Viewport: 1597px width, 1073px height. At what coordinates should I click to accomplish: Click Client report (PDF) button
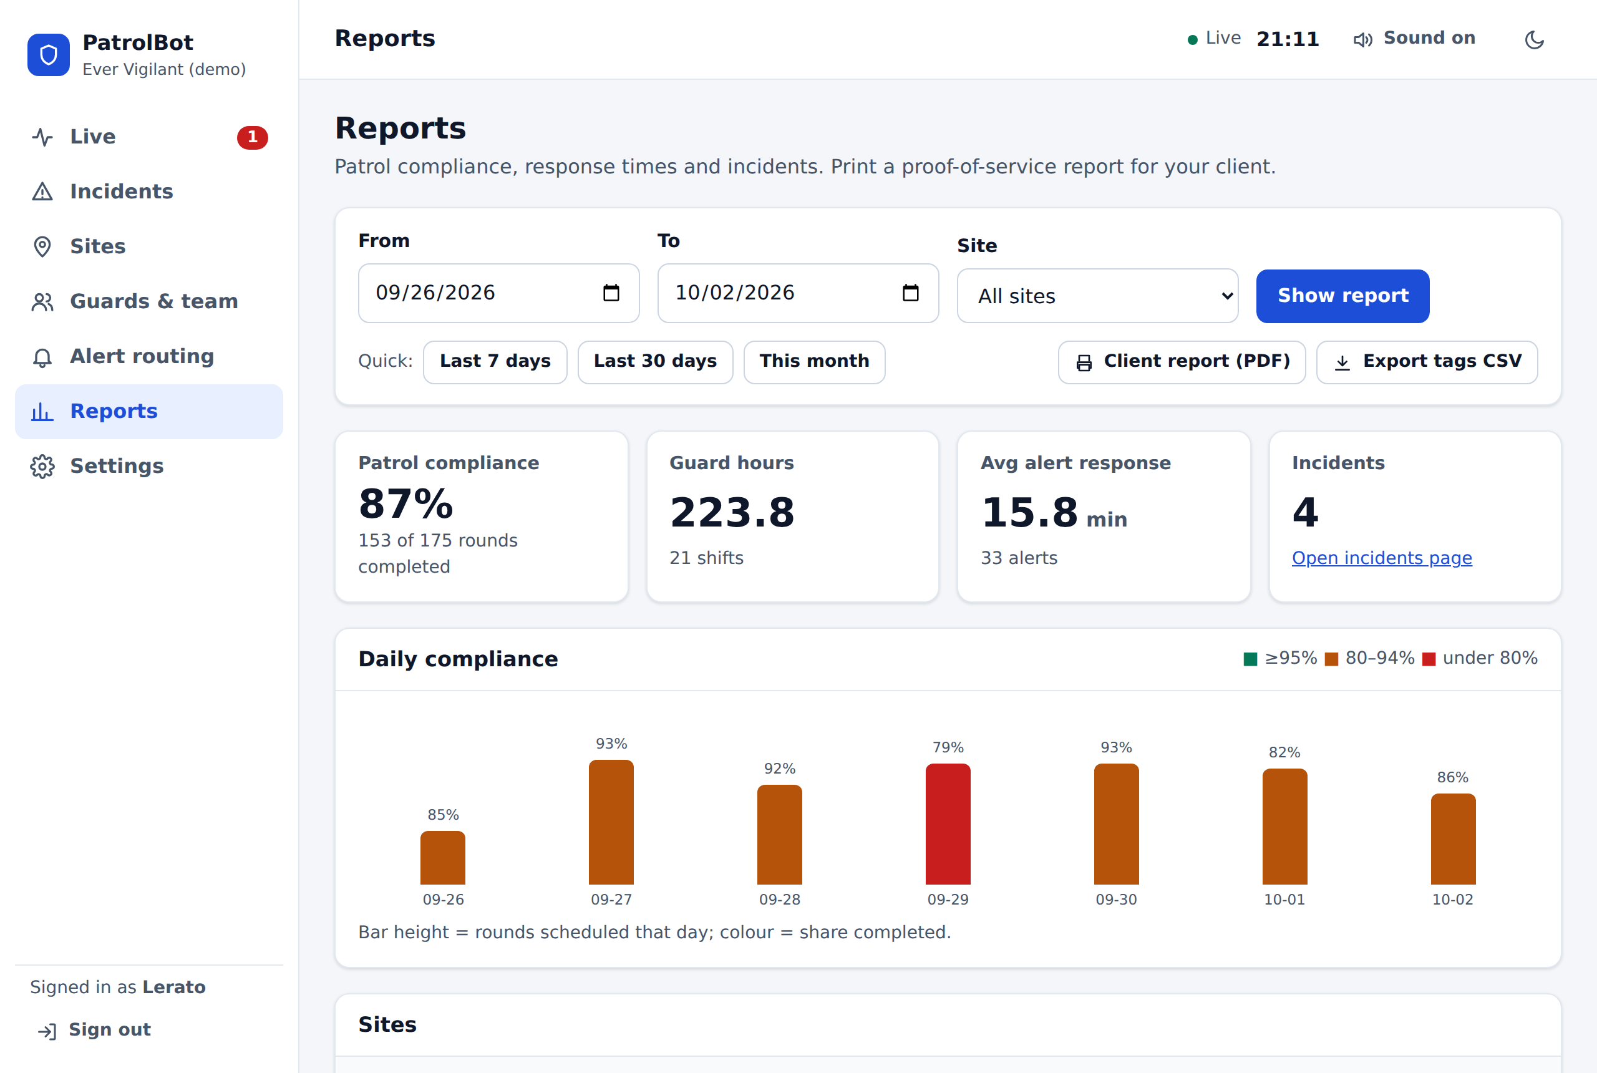(1182, 362)
